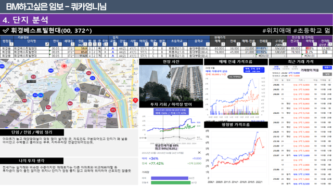Click the 단임 / 전임 / 매임 정리 header
333x187 pixels.
[x=32, y=132]
